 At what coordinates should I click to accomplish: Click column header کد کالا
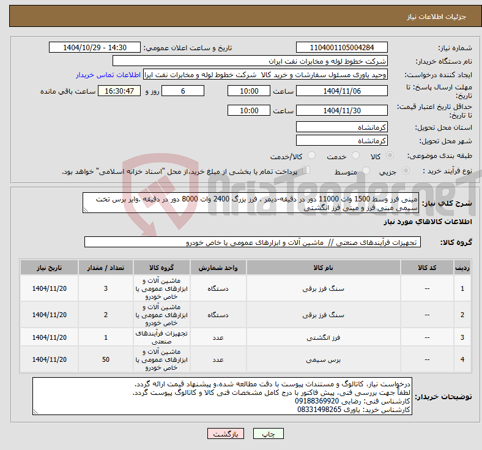tap(427, 268)
